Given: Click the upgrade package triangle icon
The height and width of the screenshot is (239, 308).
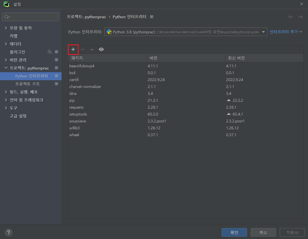Looking at the screenshot, I should (92, 49).
